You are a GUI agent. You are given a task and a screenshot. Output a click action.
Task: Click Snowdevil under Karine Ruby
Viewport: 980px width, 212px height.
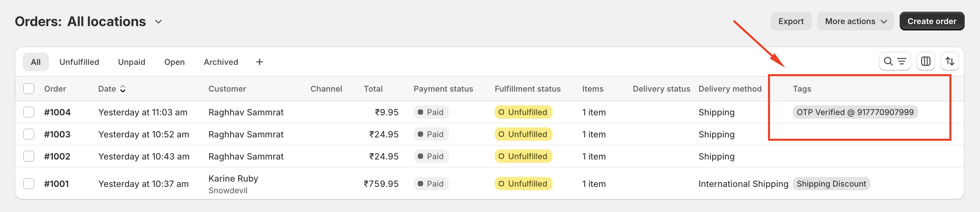227,191
